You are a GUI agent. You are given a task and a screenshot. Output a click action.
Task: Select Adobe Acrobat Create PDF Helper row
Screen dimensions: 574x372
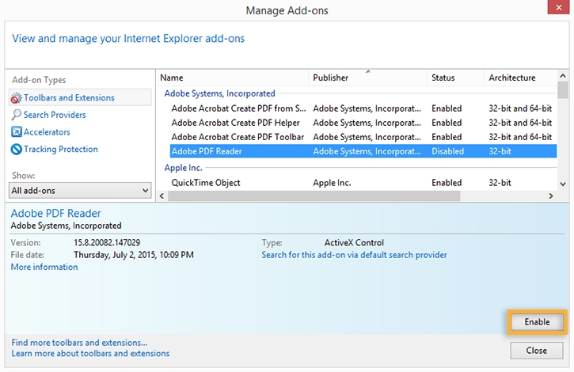(235, 123)
